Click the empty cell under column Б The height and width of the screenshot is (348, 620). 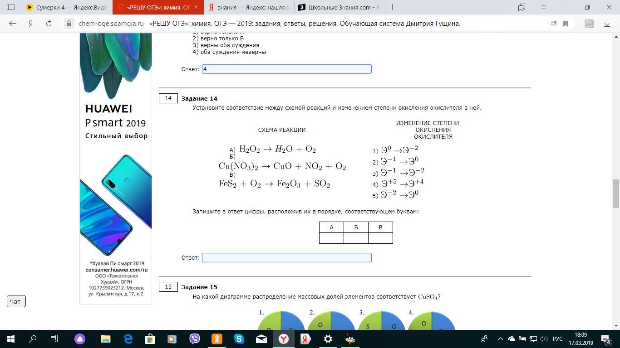point(356,238)
